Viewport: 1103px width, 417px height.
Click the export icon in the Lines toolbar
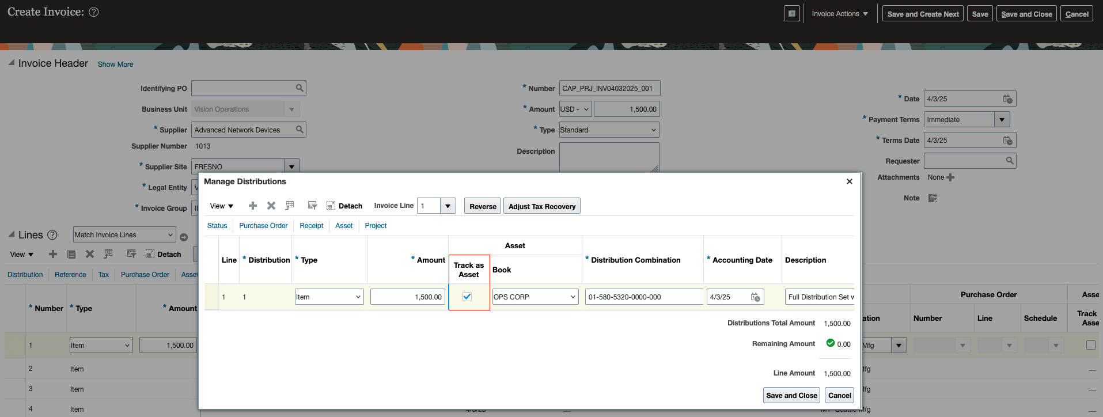(x=108, y=254)
